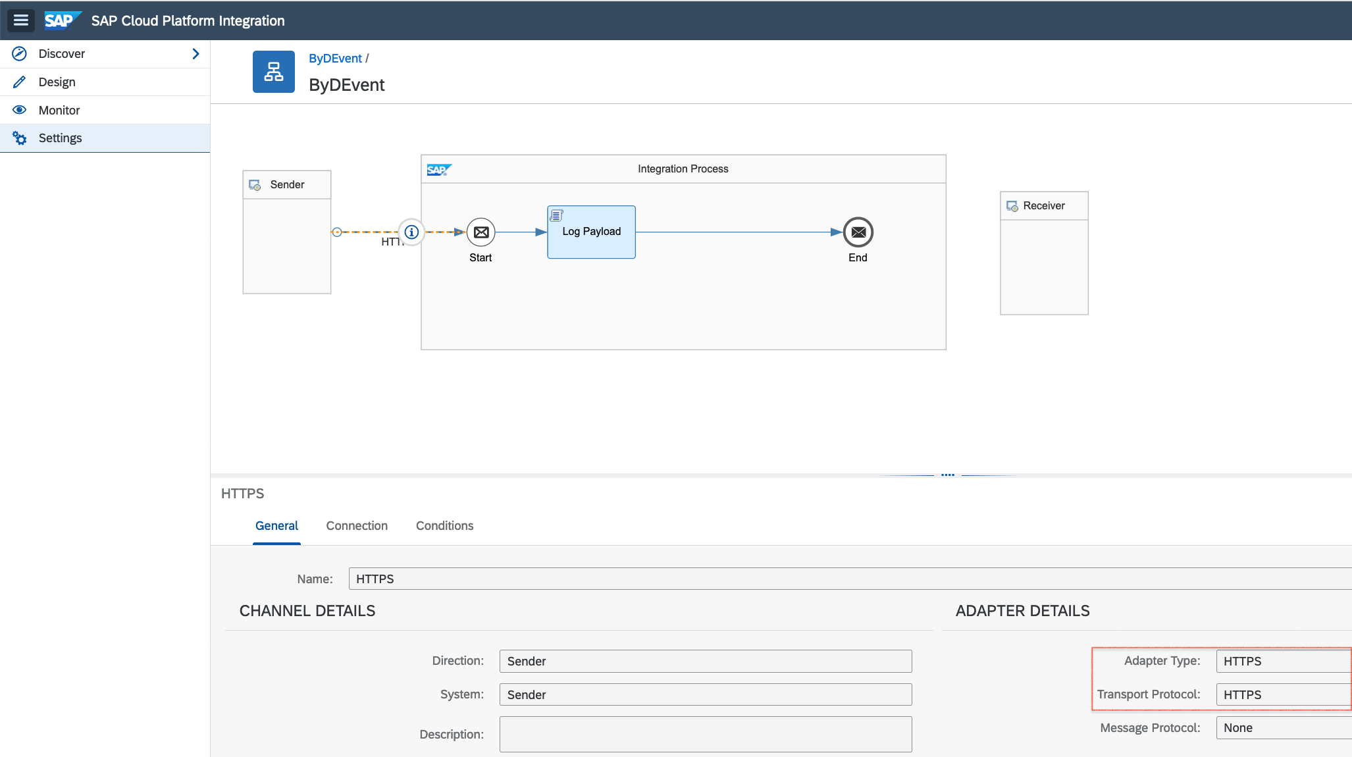This screenshot has height=757, width=1352.
Task: Click the ADAPTER DETAILS heading
Action: click(x=1023, y=611)
